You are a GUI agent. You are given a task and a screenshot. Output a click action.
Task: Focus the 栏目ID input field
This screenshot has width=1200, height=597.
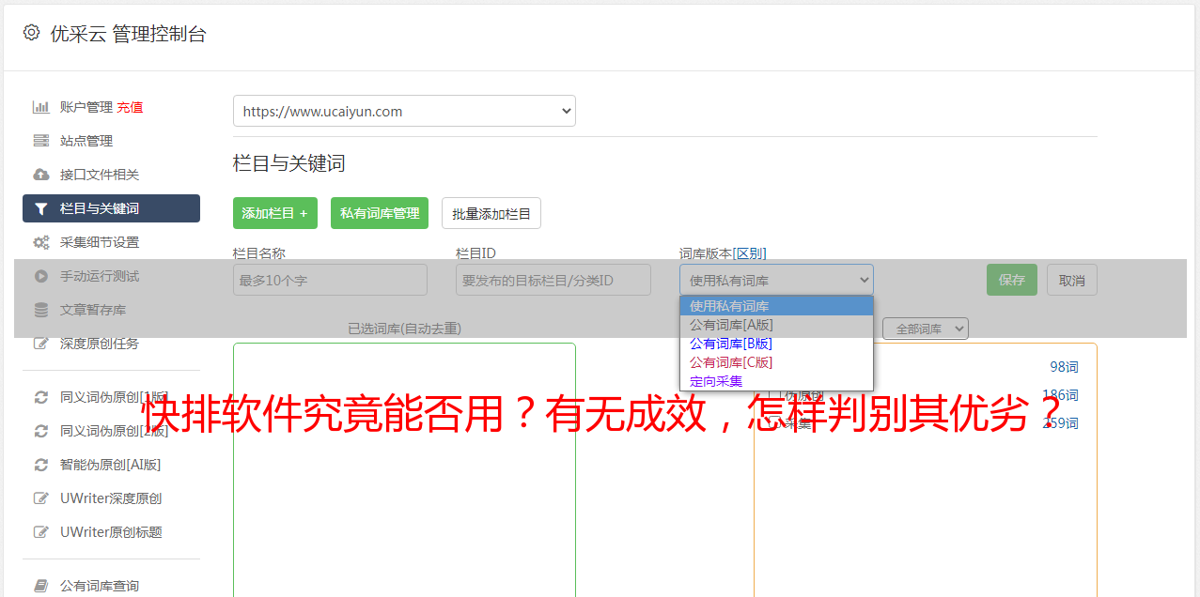coord(553,280)
